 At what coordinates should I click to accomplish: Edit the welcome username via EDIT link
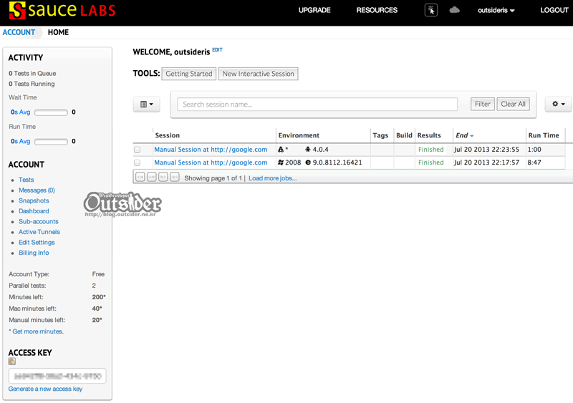click(x=218, y=49)
